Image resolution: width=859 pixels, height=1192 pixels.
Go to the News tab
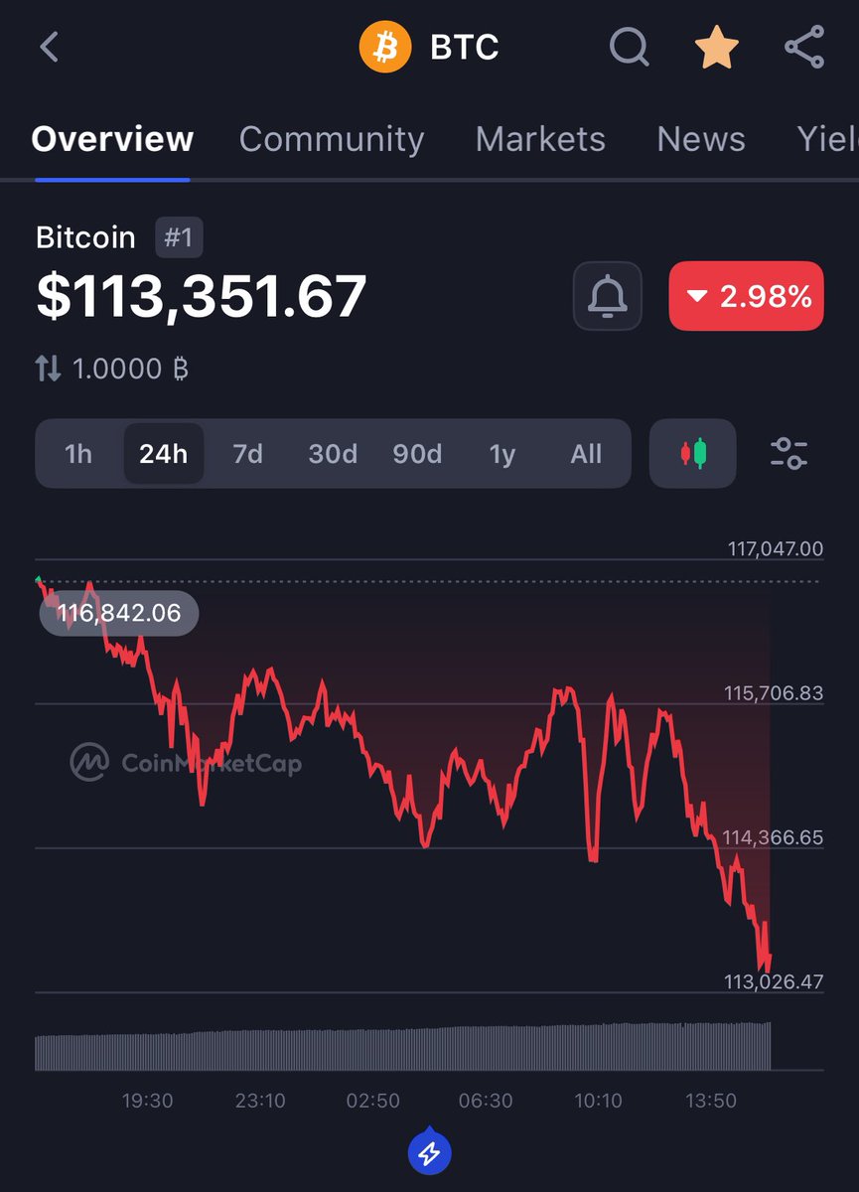tap(701, 139)
